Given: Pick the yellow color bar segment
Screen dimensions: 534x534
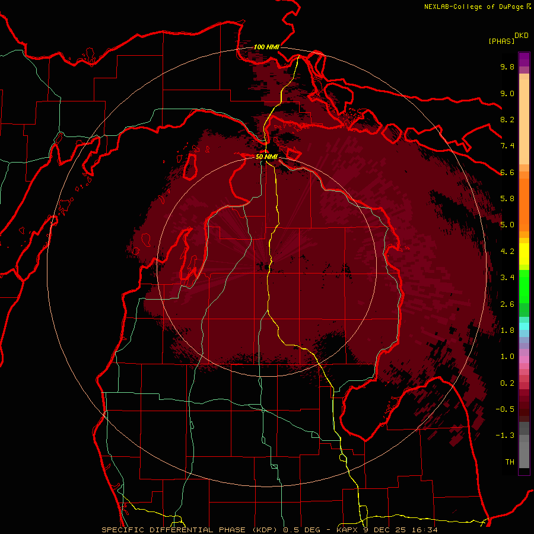Looking at the screenshot, I should 524,254.
